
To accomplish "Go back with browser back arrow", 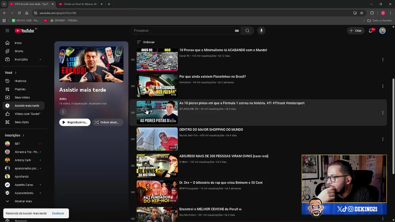I will [4, 13].
